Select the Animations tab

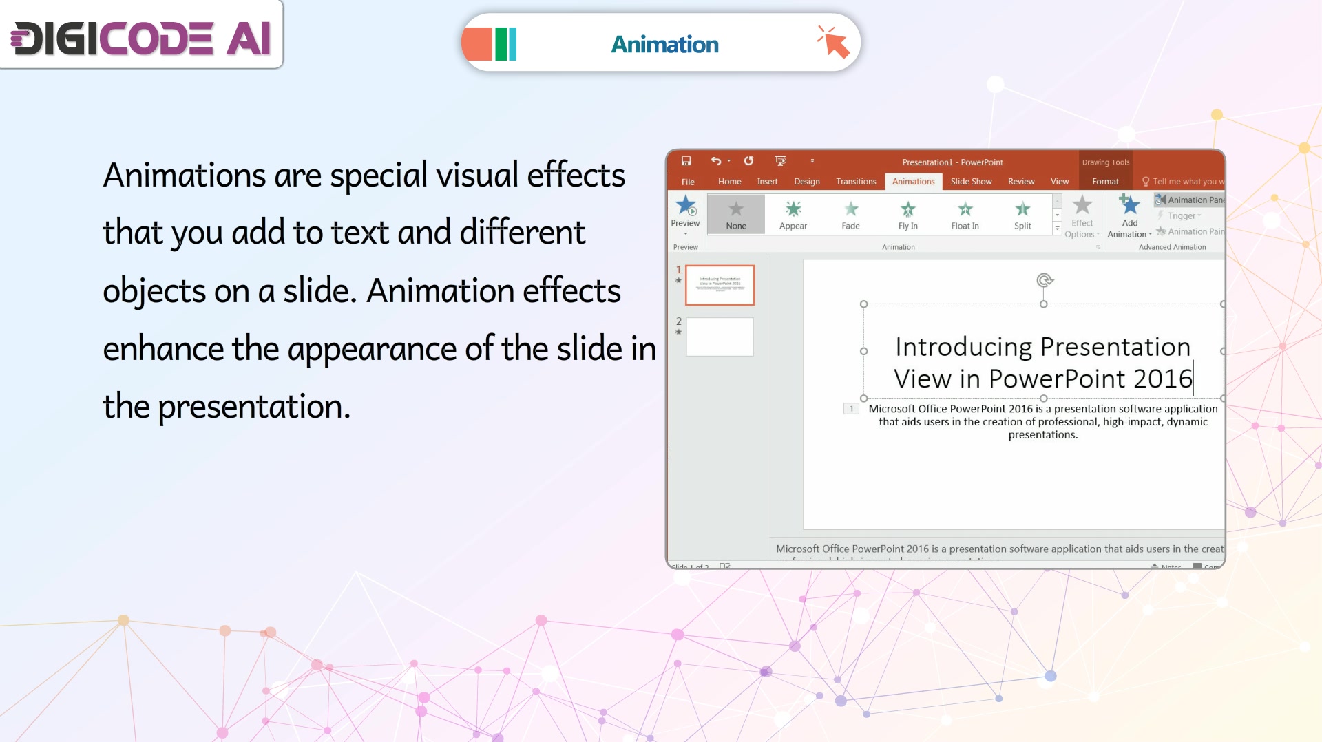(x=913, y=182)
